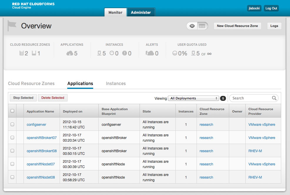Click the pending instances clock icon

(x=112, y=53)
